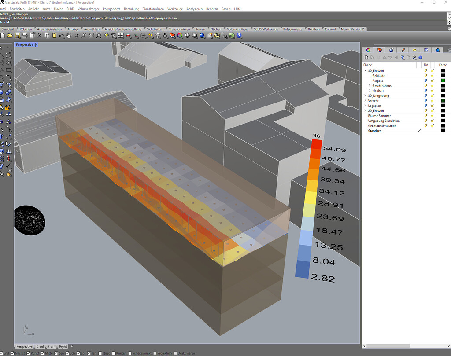Open the layer filter icon in the layers panel

click(403, 57)
